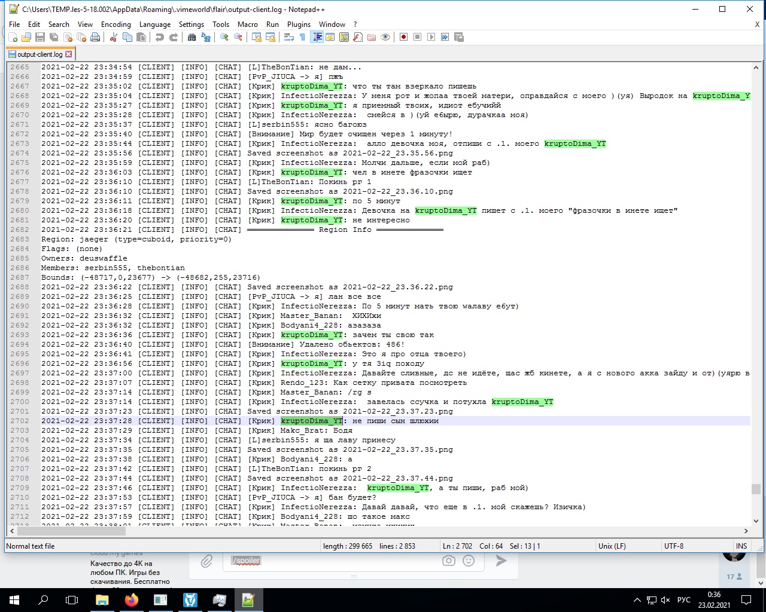Image resolution: width=766 pixels, height=612 pixels.
Task: Open the Encoding menu
Action: 116,25
